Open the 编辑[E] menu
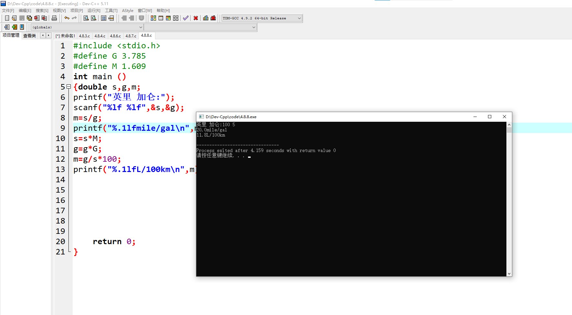This screenshot has width=572, height=315. (25, 11)
